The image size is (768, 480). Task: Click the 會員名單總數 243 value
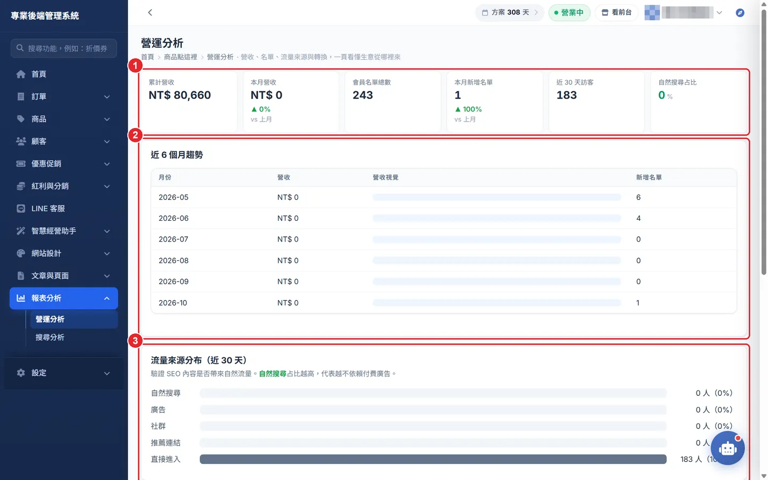click(363, 95)
